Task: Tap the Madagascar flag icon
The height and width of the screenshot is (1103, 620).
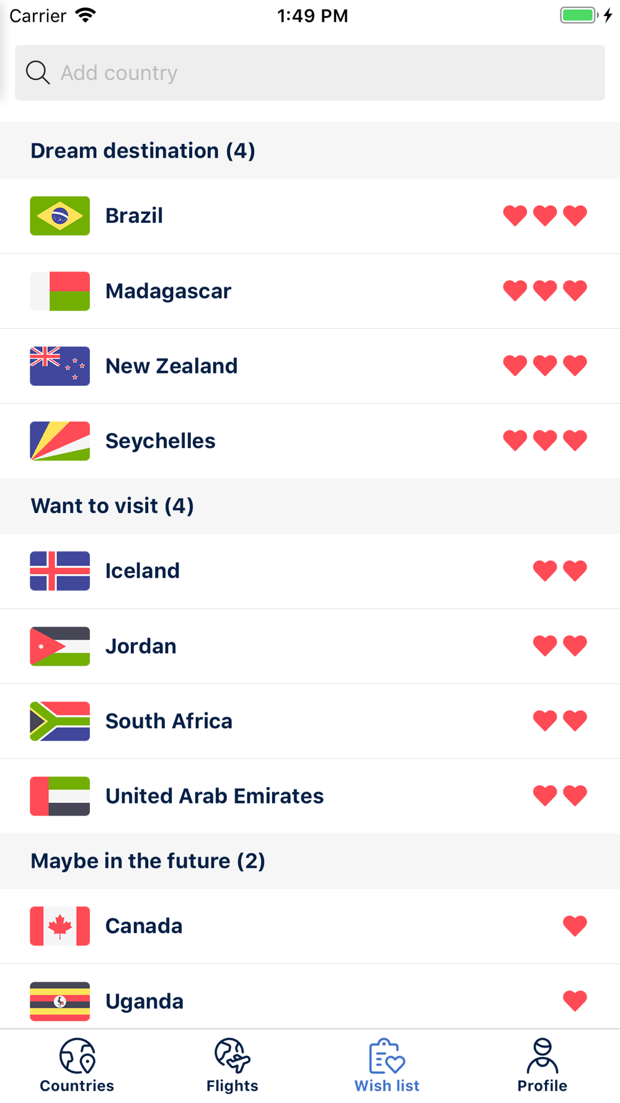Action: tap(60, 291)
